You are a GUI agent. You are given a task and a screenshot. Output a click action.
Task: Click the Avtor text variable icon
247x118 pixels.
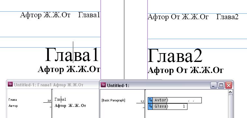(x=150, y=100)
